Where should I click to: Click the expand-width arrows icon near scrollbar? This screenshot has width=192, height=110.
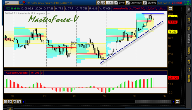(177, 102)
